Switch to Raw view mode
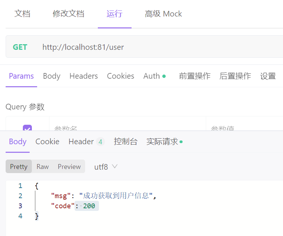Viewport: 283px width, 236px height. (43, 166)
